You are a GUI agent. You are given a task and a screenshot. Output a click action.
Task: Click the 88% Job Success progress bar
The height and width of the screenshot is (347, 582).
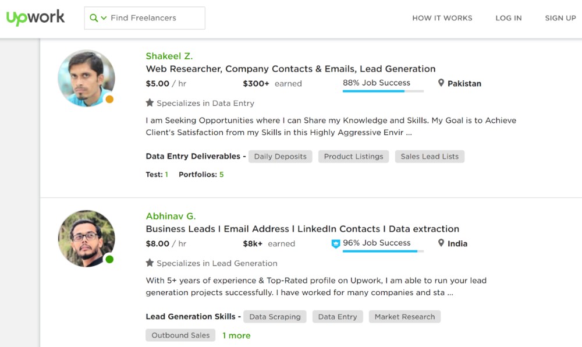click(x=383, y=91)
